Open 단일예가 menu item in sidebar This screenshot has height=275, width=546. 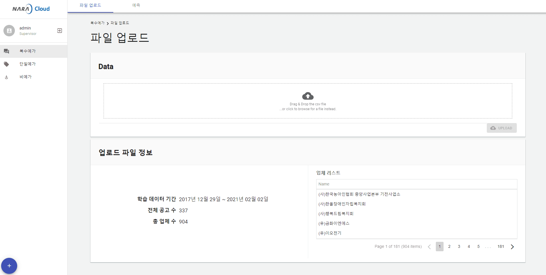27,64
